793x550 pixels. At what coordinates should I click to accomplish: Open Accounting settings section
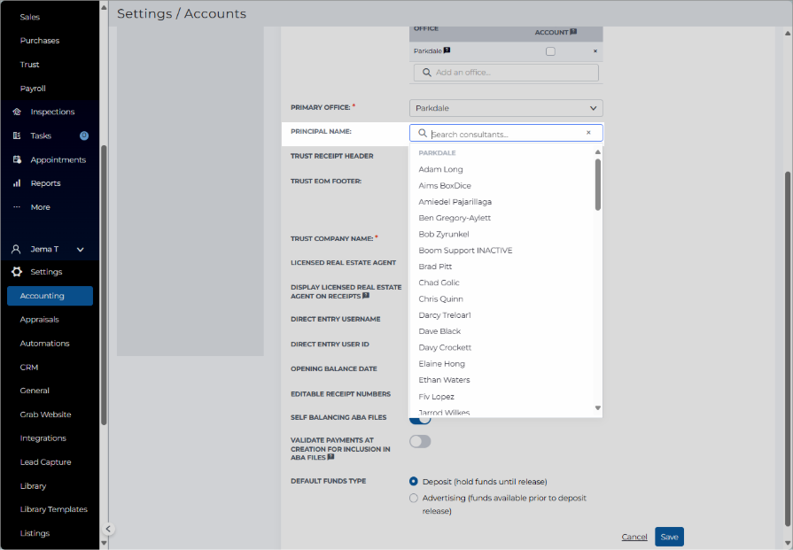coord(51,296)
